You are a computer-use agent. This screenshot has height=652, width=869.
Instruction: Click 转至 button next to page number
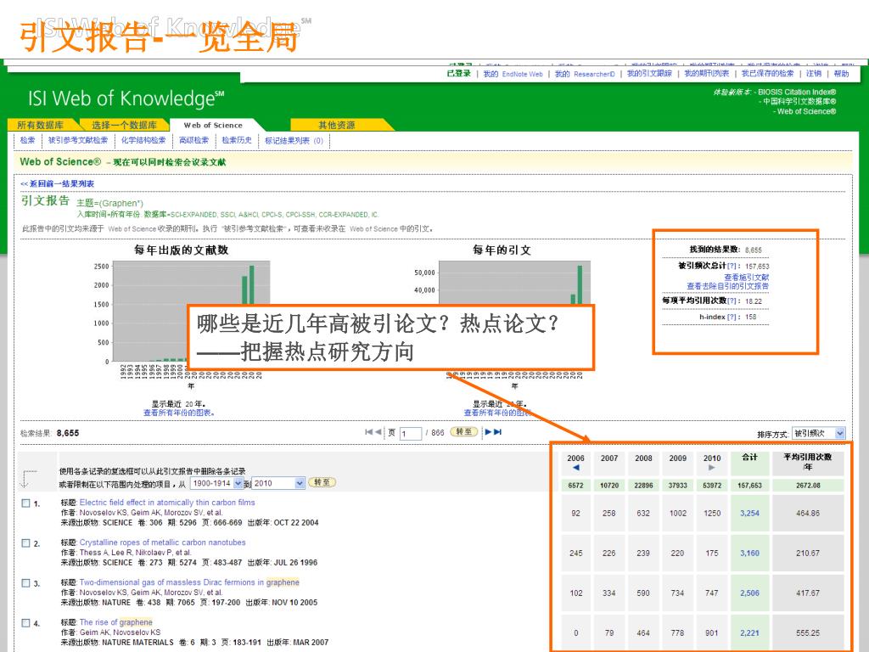pyautogui.click(x=464, y=431)
